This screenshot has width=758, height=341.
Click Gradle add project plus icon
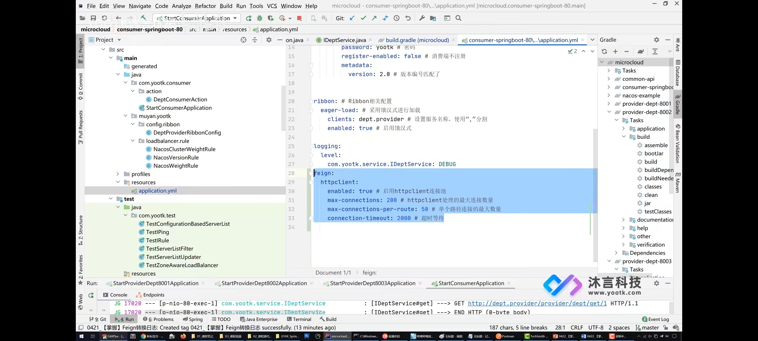(x=615, y=51)
